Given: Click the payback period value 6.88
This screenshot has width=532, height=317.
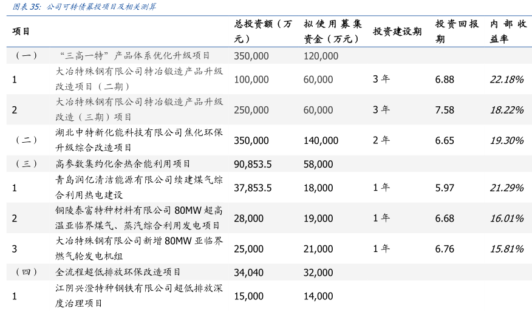Looking at the screenshot, I should 445,80.
